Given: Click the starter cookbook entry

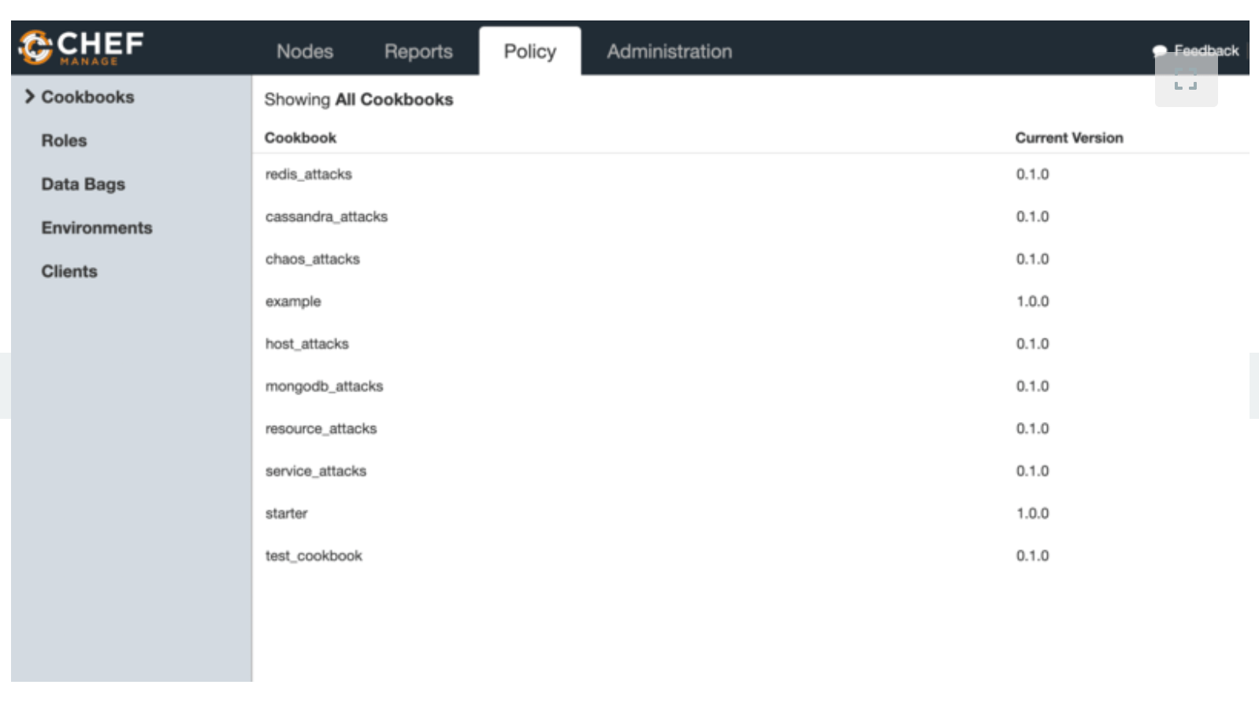Looking at the screenshot, I should coord(286,513).
